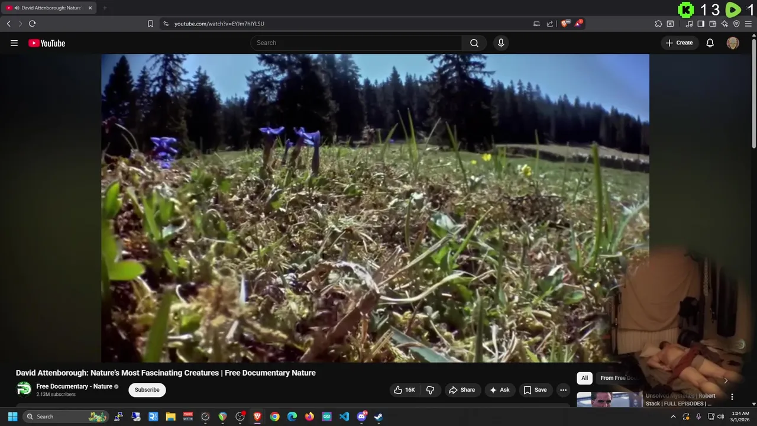
Task: Toggle the browser sidebar panel
Action: click(701, 24)
